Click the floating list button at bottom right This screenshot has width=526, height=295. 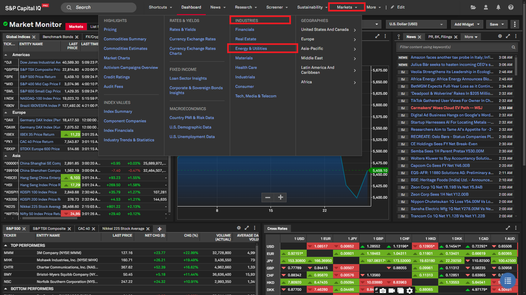click(508, 281)
